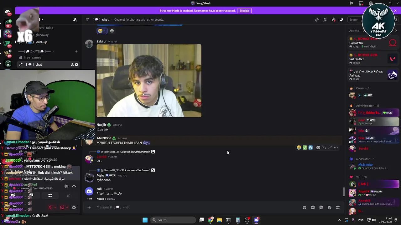
Task: Open the giveaway channel
Action: (x=42, y=35)
